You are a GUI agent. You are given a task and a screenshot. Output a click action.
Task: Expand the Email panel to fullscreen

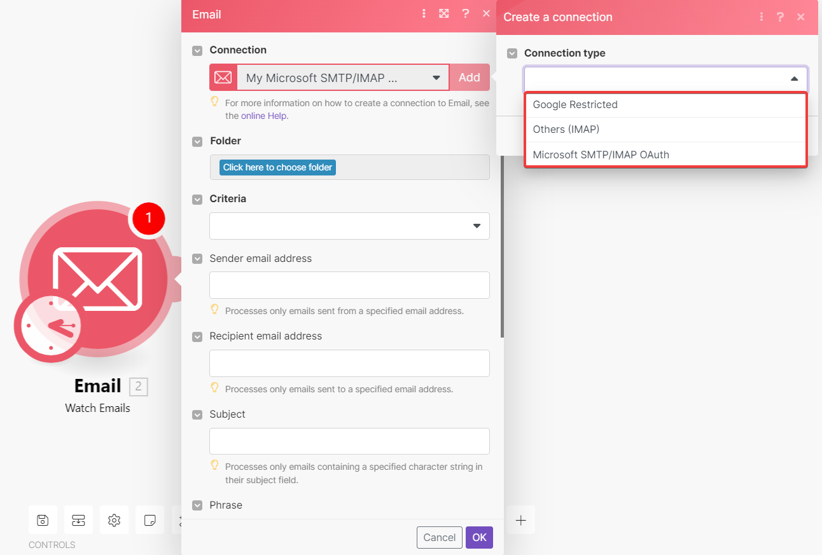pos(444,14)
